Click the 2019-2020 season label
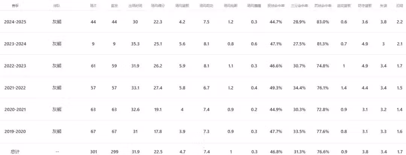406x155 pixels. pyautogui.click(x=15, y=131)
